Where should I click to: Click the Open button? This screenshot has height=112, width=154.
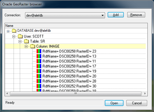pyautogui.click(x=114, y=103)
